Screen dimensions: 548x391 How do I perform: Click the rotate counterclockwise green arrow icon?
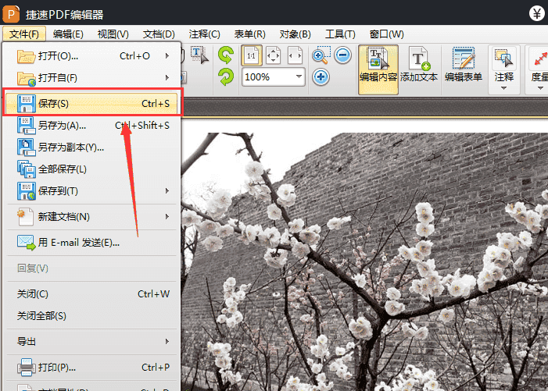226,55
